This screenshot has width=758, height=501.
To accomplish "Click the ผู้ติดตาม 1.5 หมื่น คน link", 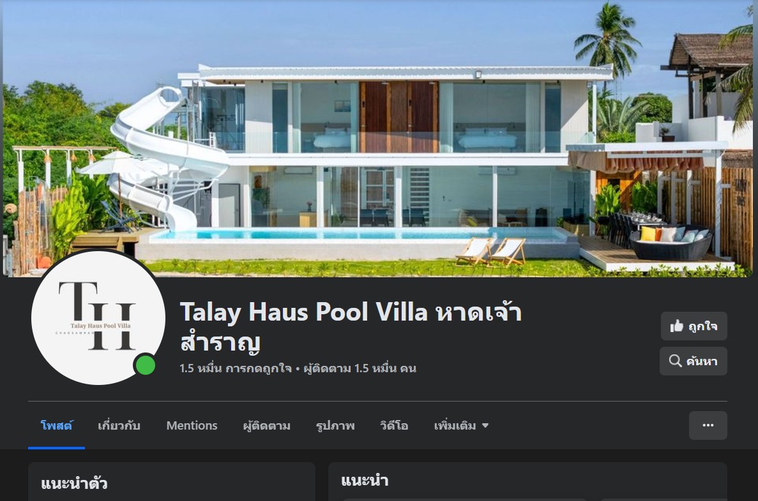I will [360, 368].
